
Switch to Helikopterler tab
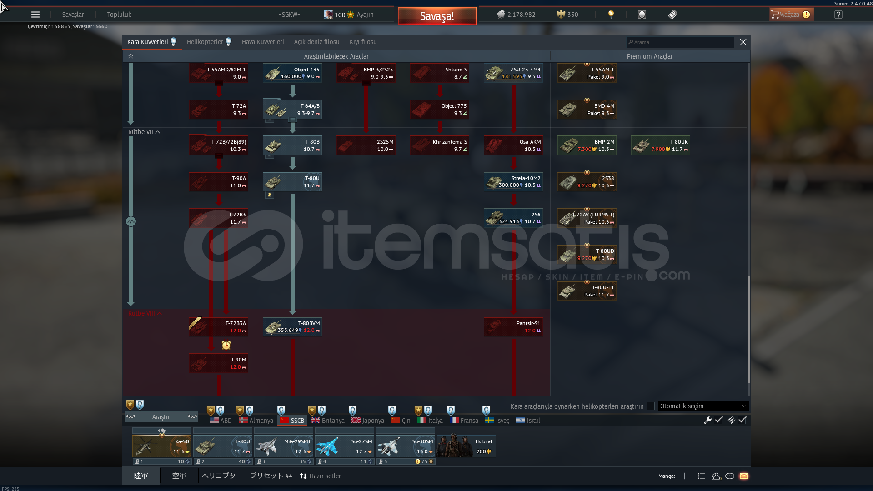tap(209, 42)
